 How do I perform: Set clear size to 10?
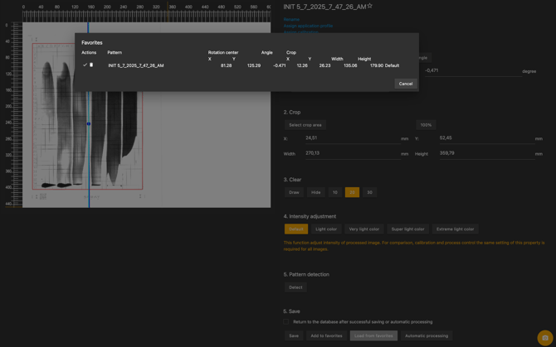(x=334, y=192)
